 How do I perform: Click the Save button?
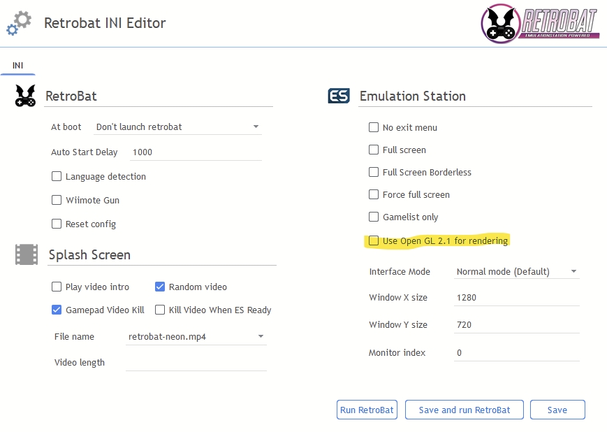click(557, 410)
